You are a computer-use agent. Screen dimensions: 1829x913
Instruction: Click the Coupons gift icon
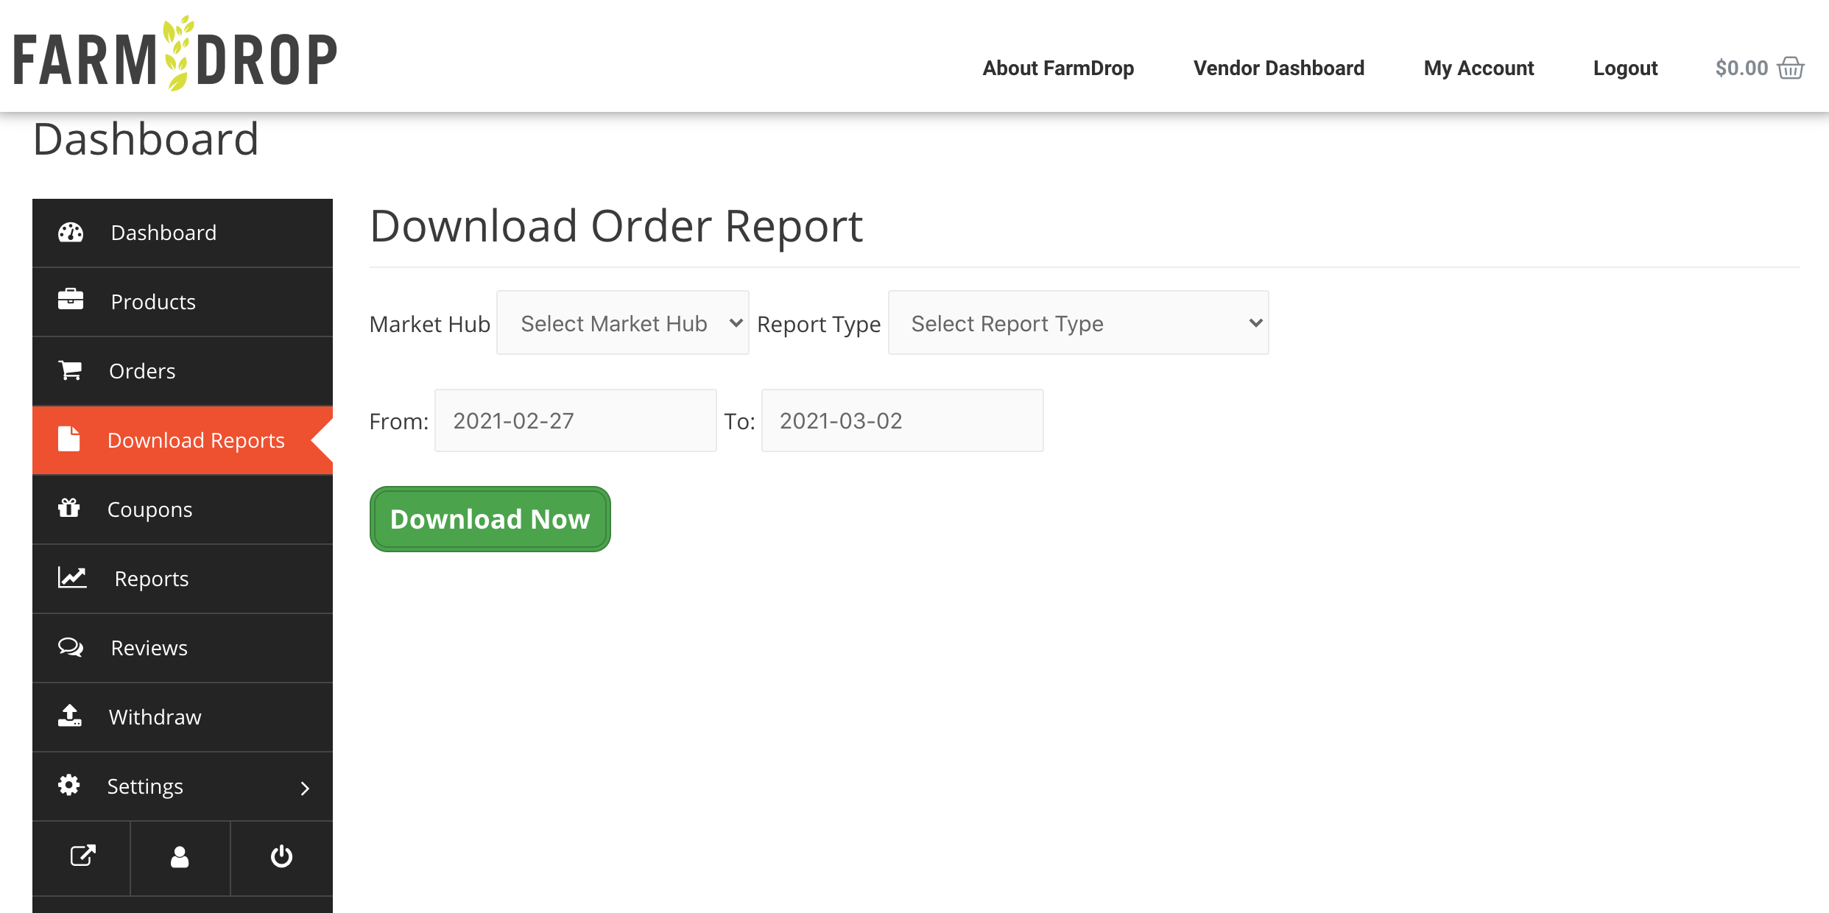point(69,508)
